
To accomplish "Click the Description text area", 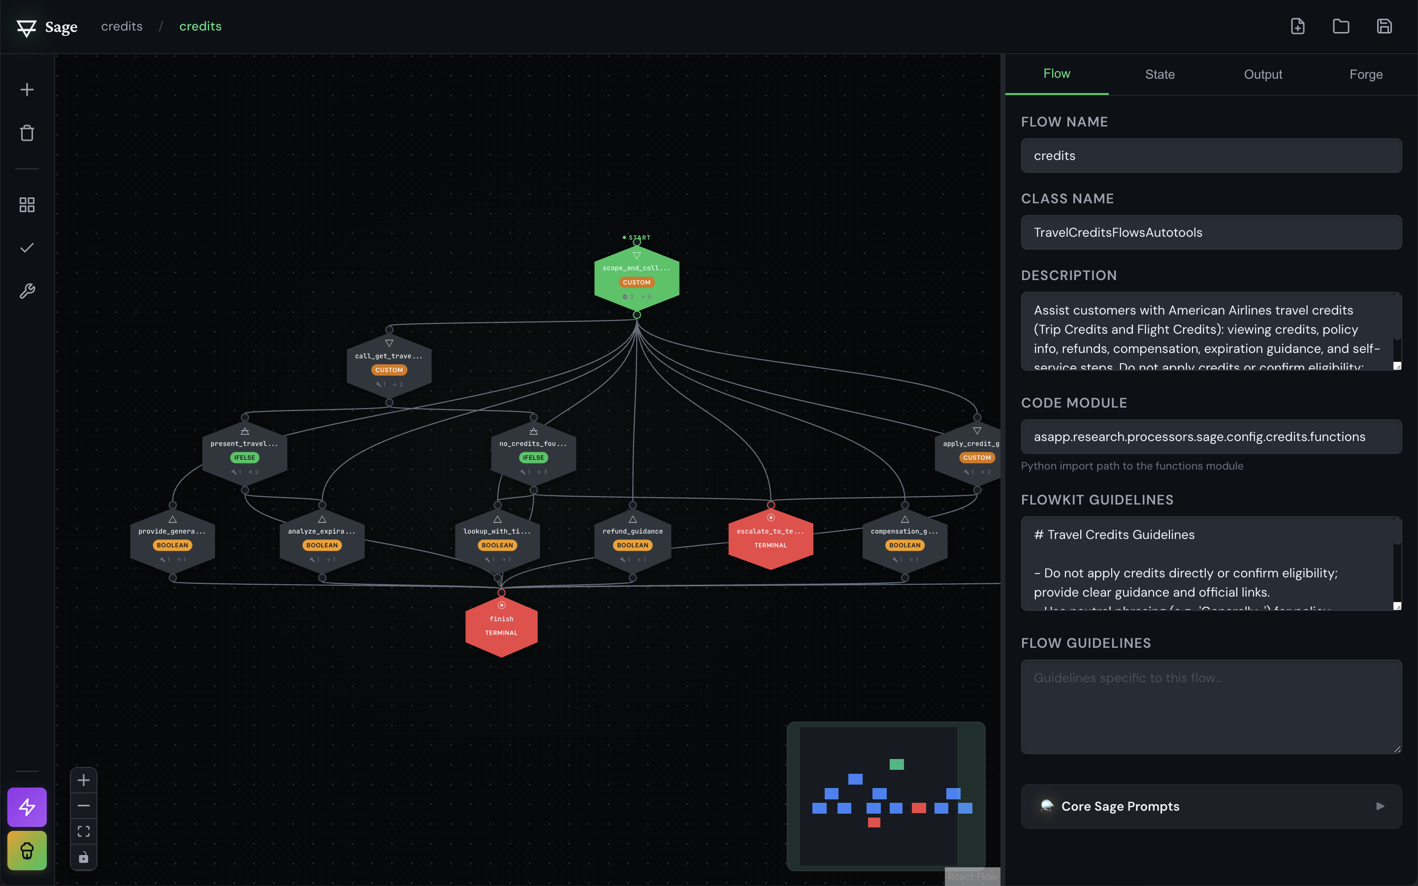I will point(1211,331).
